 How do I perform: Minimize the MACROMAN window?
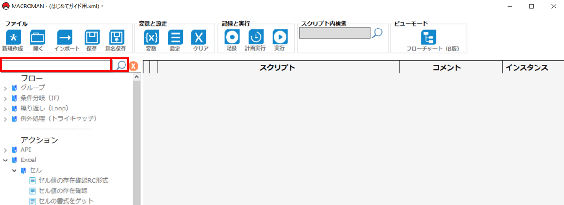510,6
